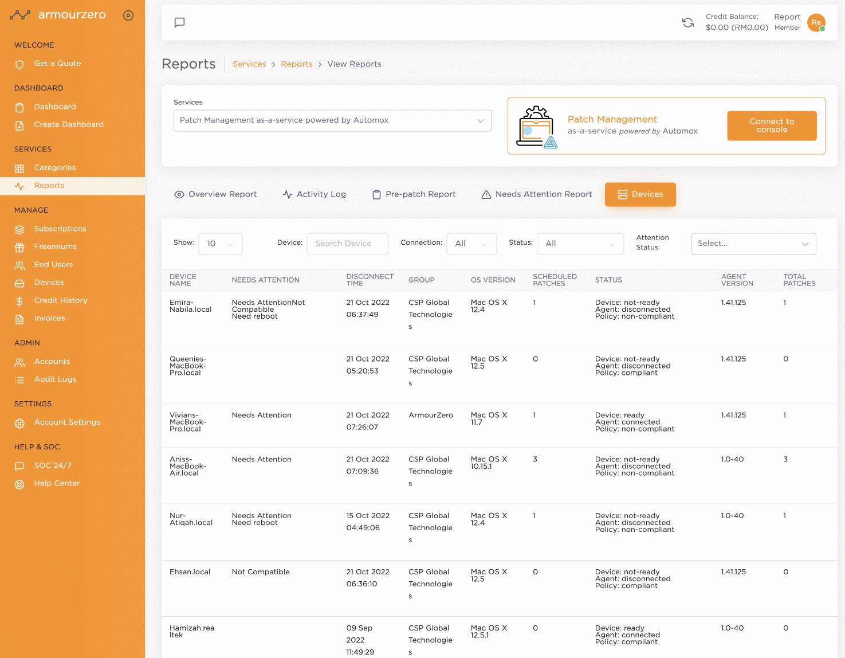Screen dimensions: 845x658
Task: Click the armourzero logo icon
Action: [x=20, y=15]
